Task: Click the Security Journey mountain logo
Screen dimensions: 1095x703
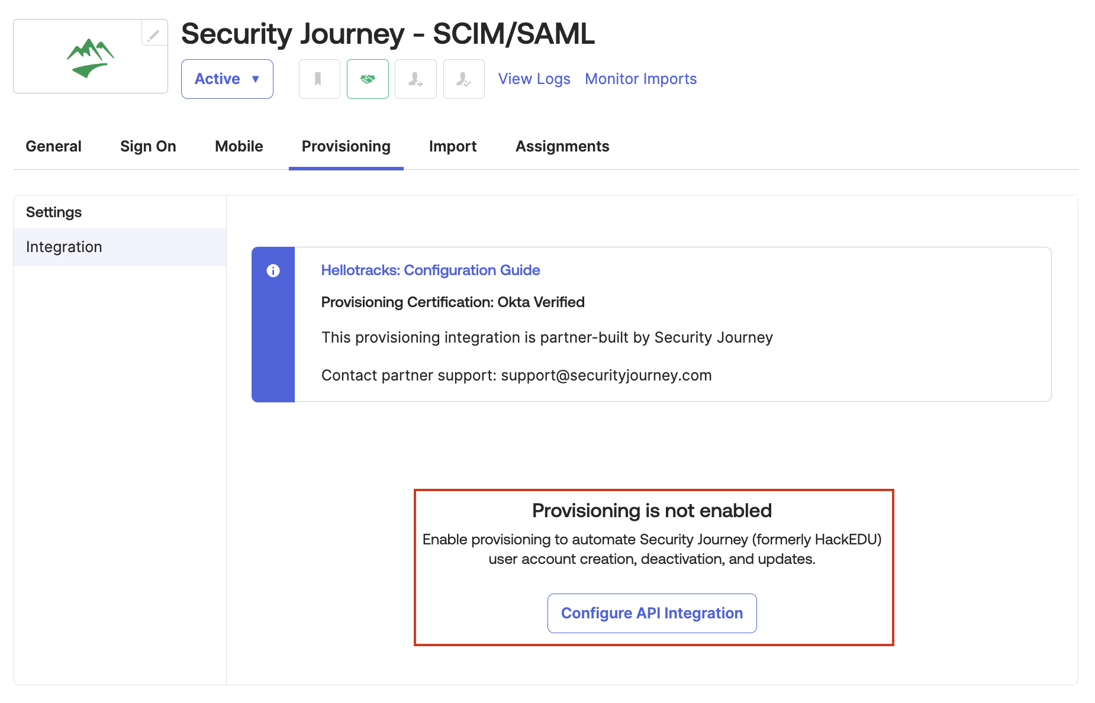Action: (x=91, y=58)
